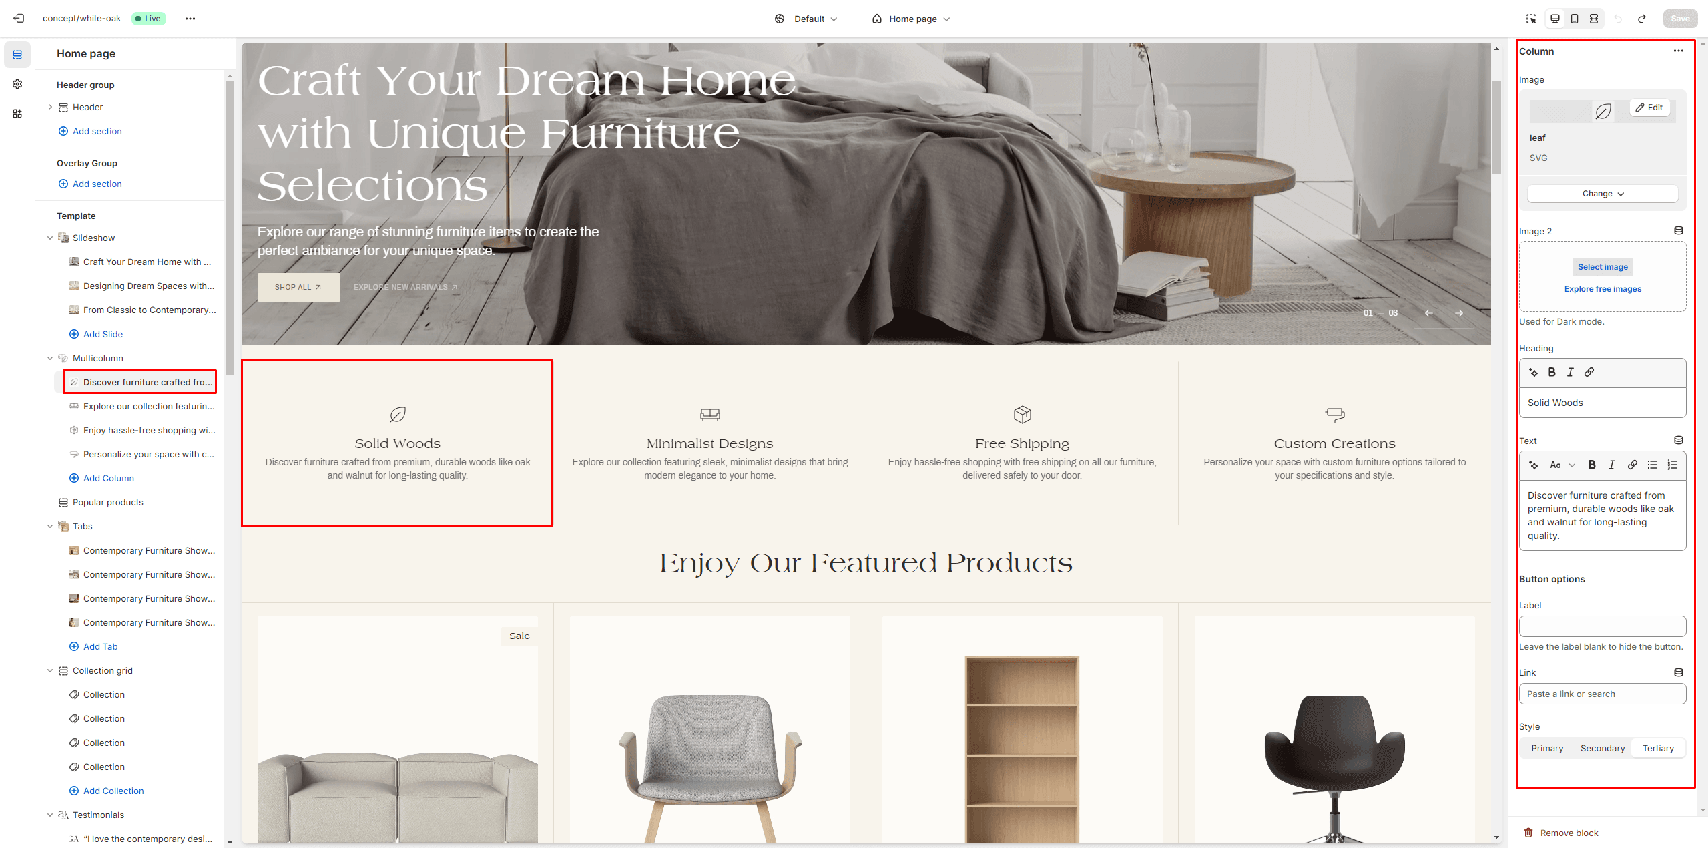
Task: Toggle the inspector selection icon
Action: click(x=1530, y=19)
